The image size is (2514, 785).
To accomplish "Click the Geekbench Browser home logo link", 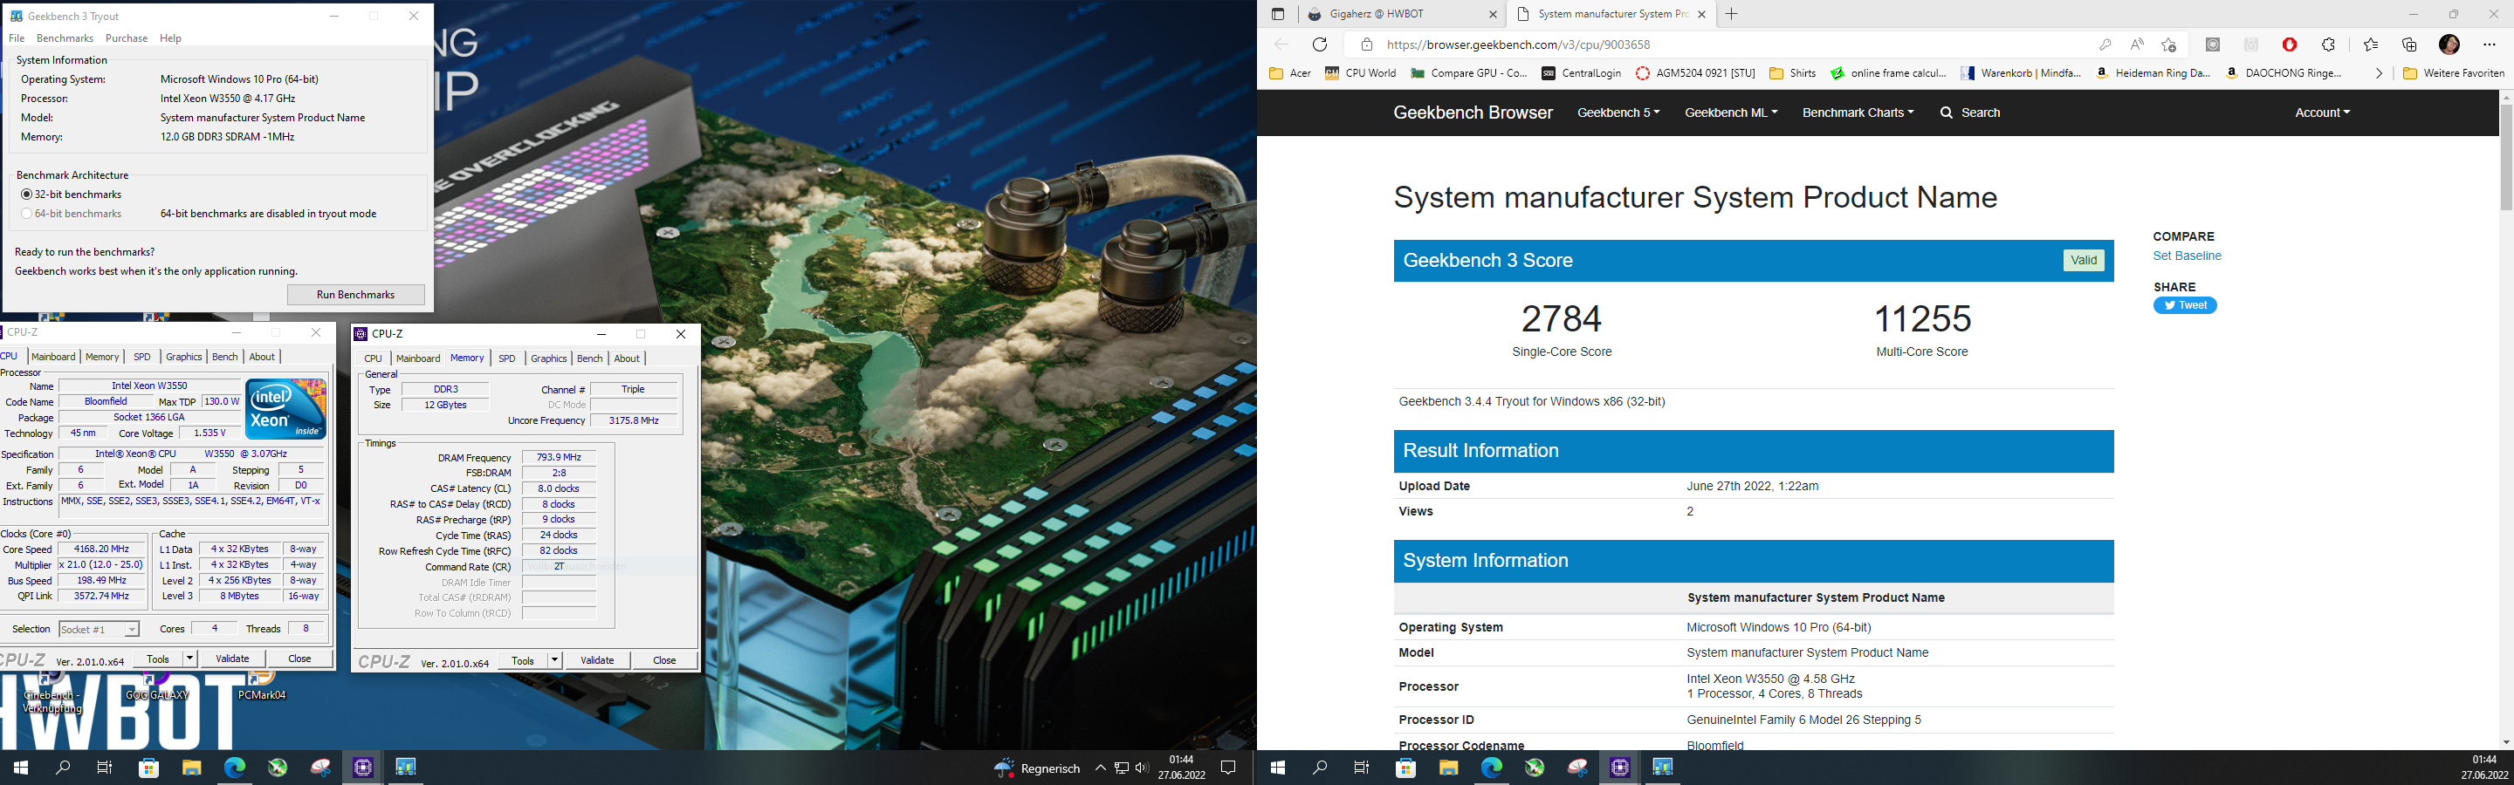I will coord(1473,113).
